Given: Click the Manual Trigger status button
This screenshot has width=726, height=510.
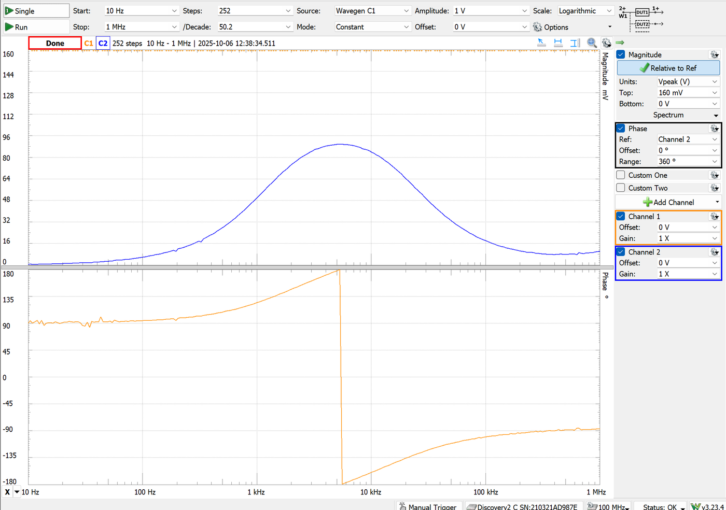Looking at the screenshot, I should coord(428,506).
